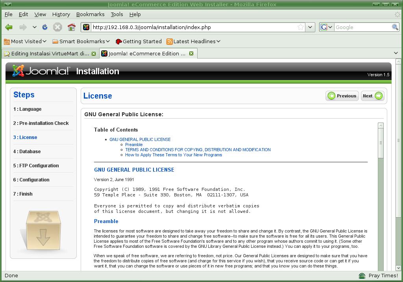Jump to the Preamble contents link
Screen dimensions: 403x282
pos(134,145)
